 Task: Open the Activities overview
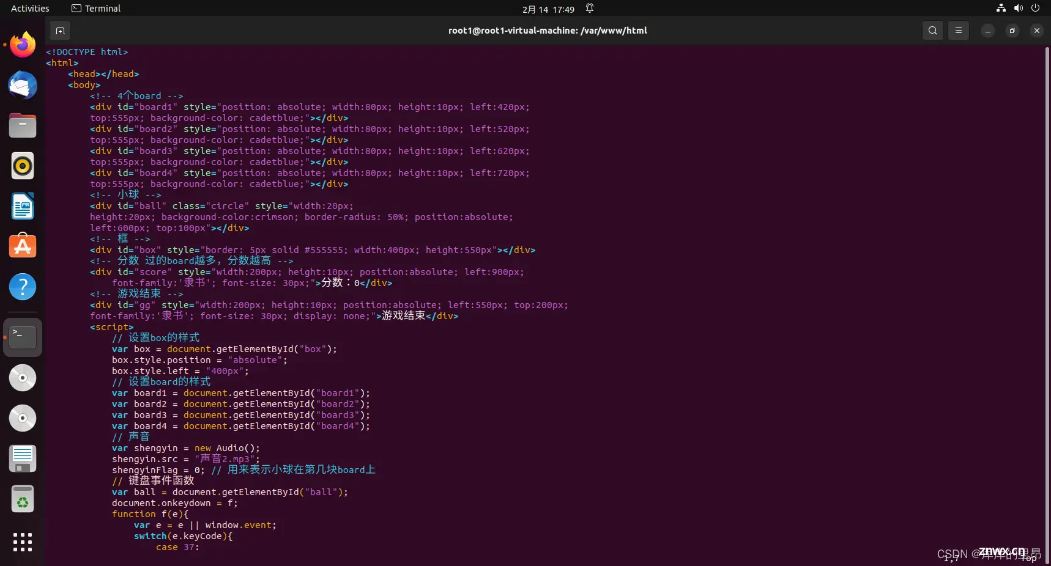[x=30, y=9]
